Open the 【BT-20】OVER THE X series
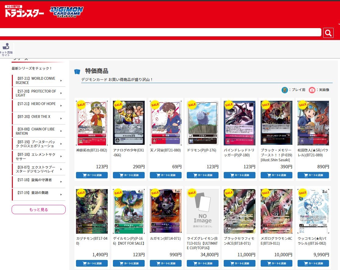The height and width of the screenshot is (270, 340). coord(39,119)
